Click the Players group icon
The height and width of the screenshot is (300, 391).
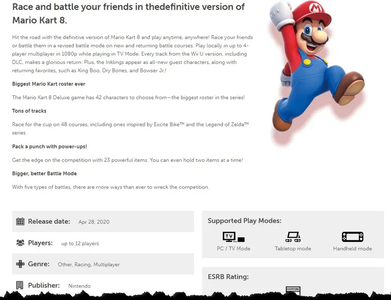(x=20, y=243)
